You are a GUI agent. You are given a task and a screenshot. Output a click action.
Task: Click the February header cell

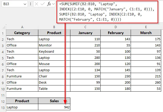coord(116,33)
